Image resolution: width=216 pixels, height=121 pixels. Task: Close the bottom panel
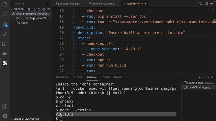coord(212,77)
